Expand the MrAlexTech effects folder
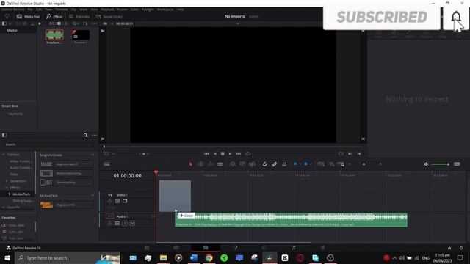The width and height of the screenshot is (470, 264). pos(10,194)
